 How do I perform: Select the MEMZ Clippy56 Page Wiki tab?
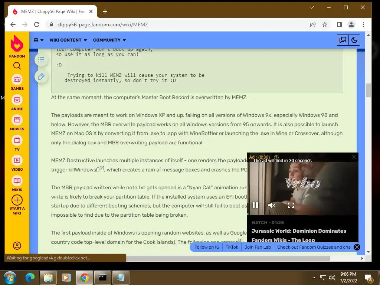(52, 12)
